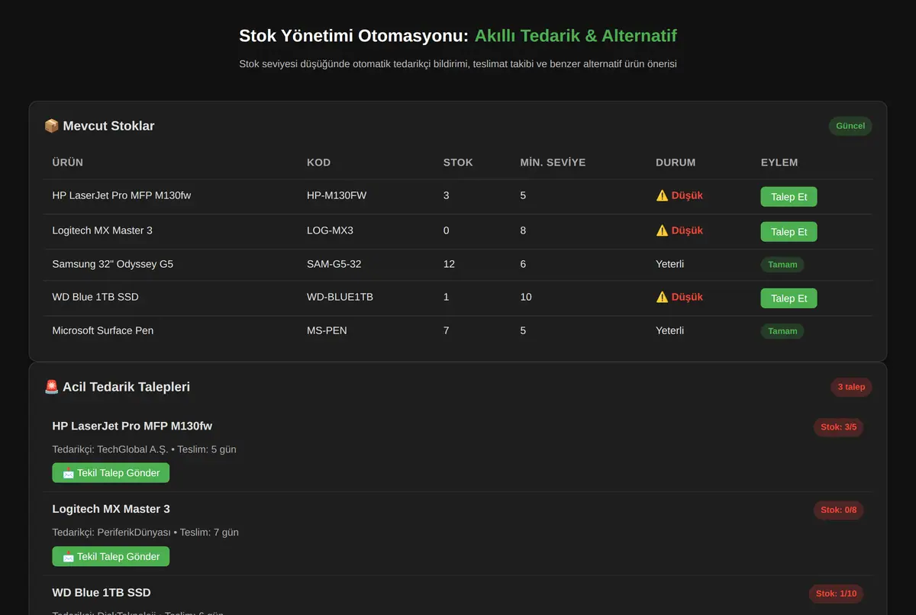Click warning icon in WD Blue SSD row
The height and width of the screenshot is (615, 916).
pos(662,297)
